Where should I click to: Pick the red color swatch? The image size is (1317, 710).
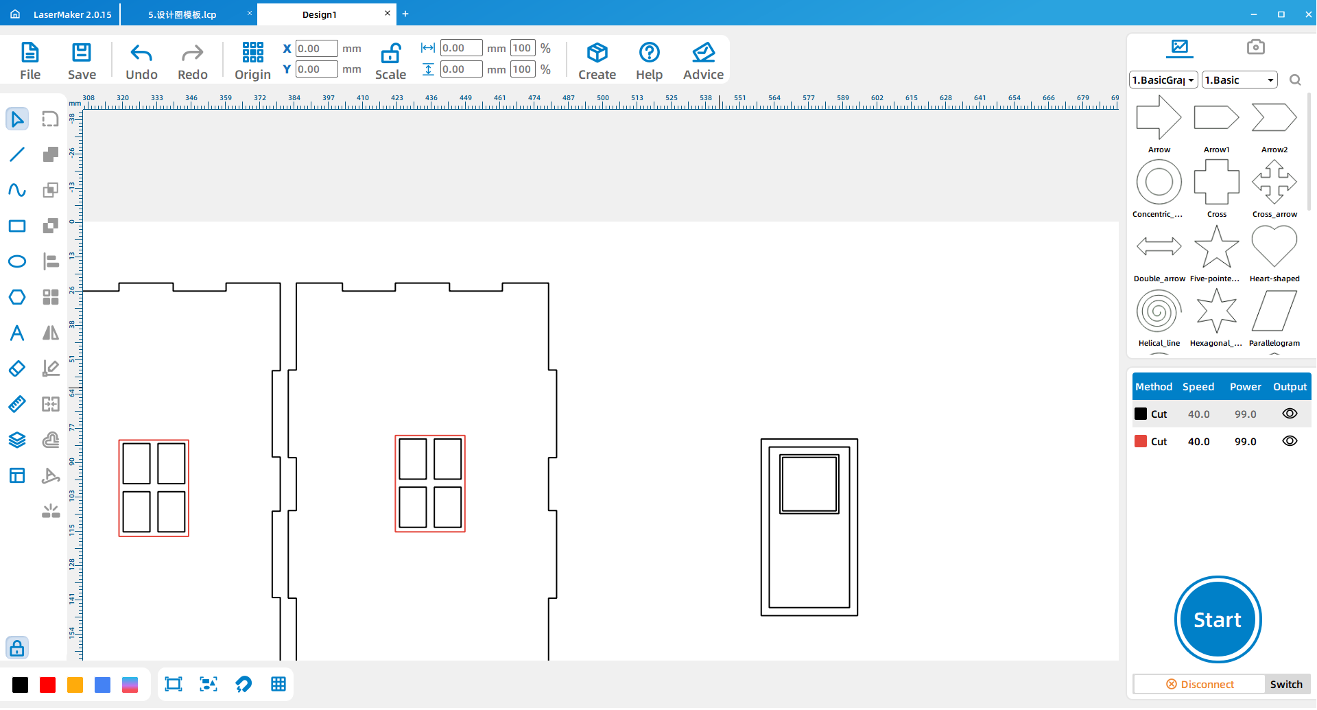(x=48, y=685)
